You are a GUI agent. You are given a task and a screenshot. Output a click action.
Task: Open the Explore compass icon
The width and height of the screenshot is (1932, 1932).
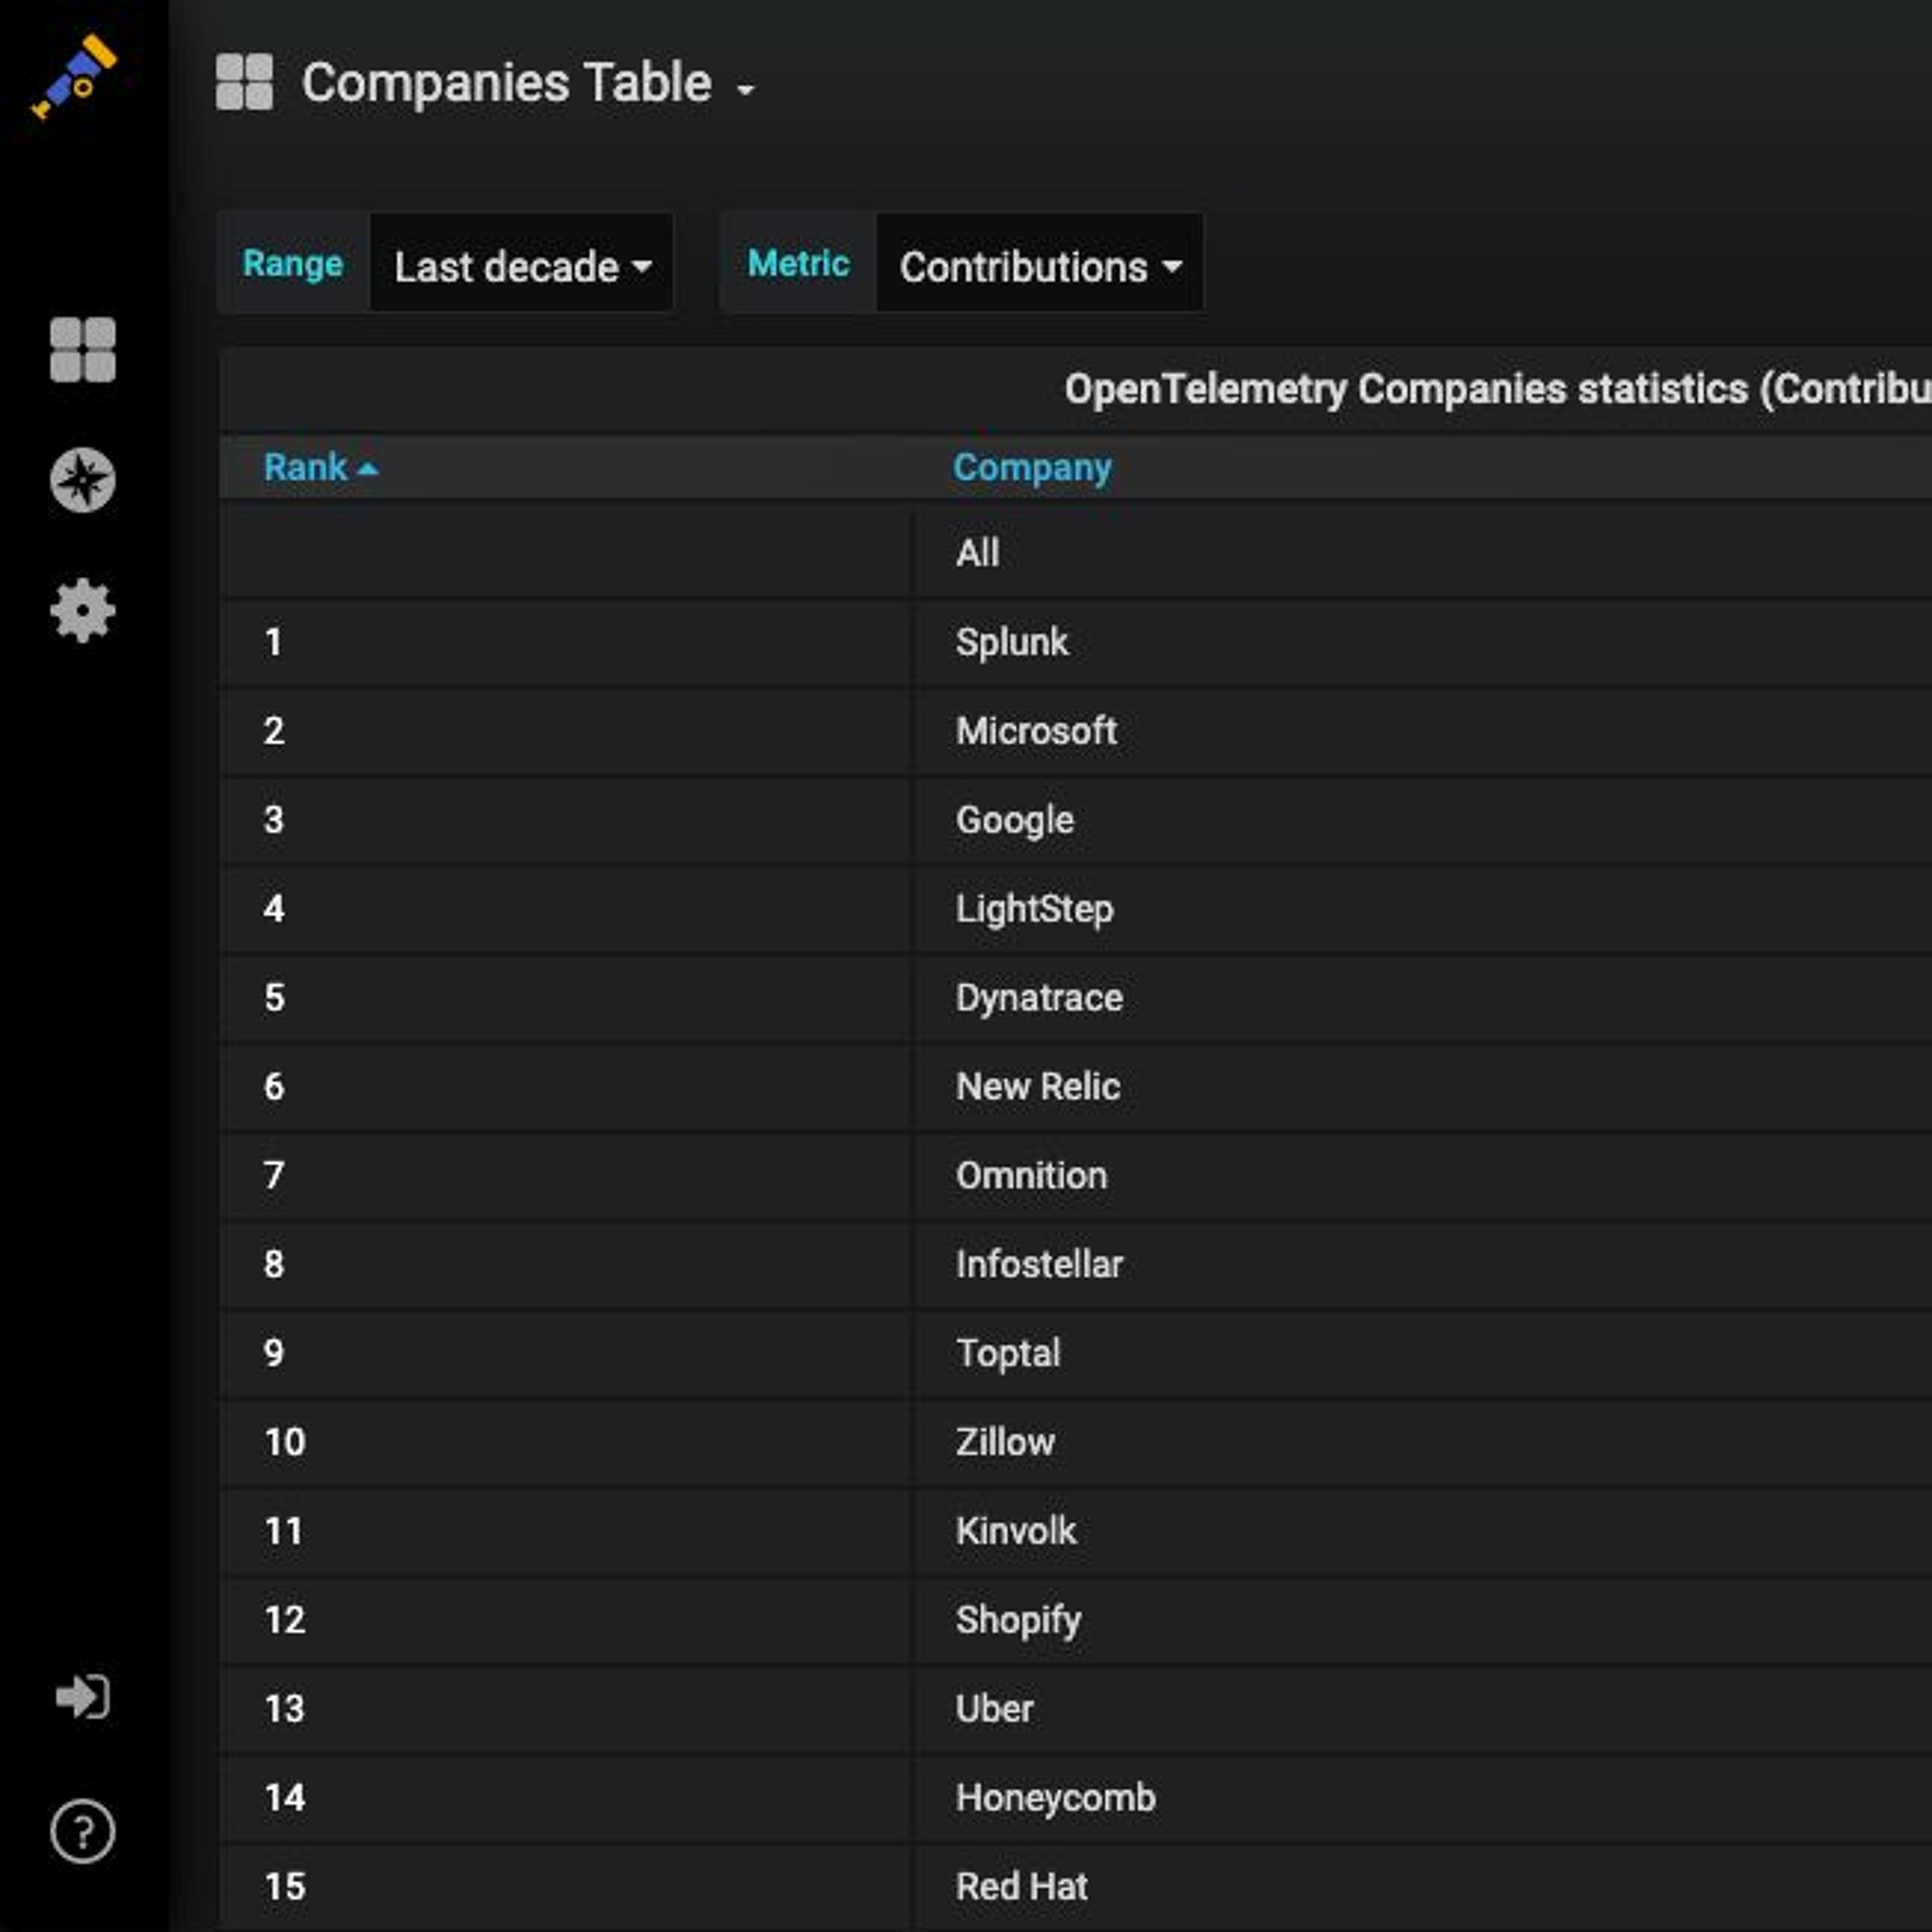click(83, 480)
